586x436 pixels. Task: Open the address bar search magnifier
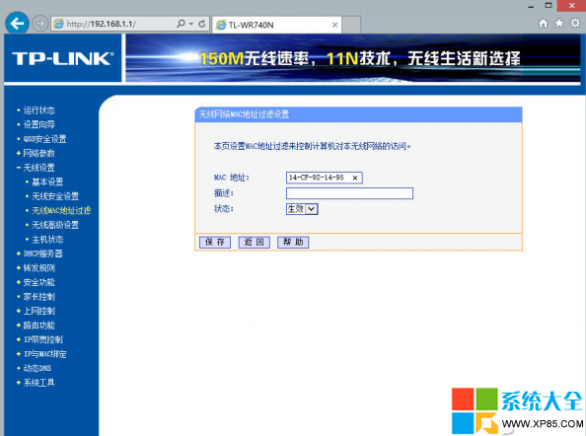181,24
